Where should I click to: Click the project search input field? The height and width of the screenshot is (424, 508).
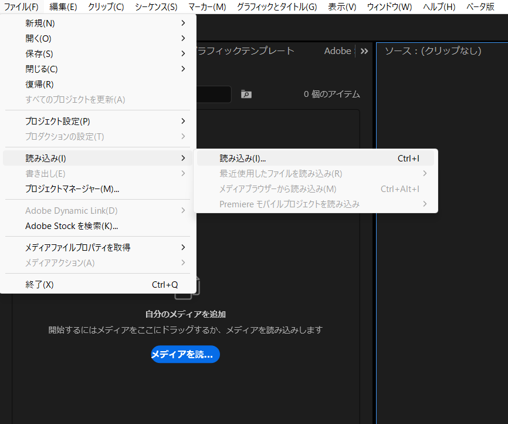[x=214, y=95]
